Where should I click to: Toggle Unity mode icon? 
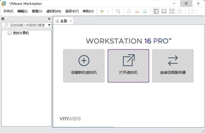point(180,11)
